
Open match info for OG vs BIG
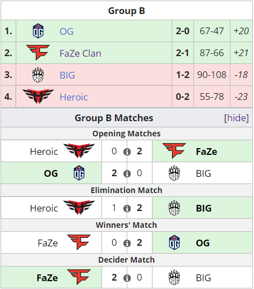point(127,173)
